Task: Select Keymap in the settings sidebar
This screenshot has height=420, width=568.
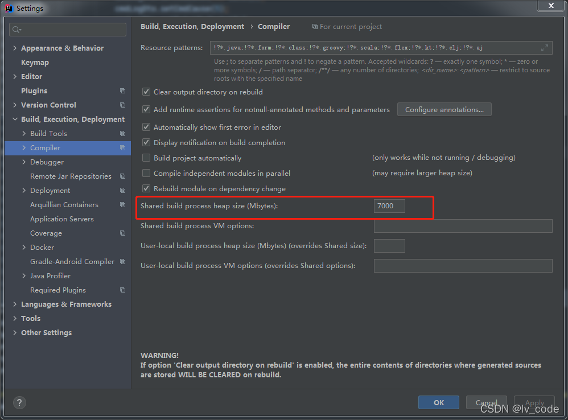Action: pos(35,62)
